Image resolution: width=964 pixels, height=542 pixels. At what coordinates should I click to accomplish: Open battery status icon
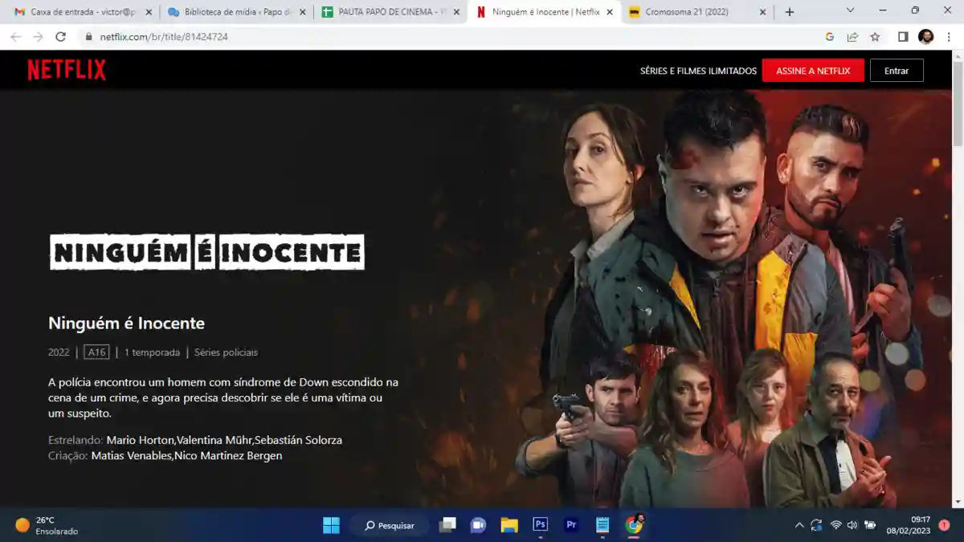pos(870,525)
